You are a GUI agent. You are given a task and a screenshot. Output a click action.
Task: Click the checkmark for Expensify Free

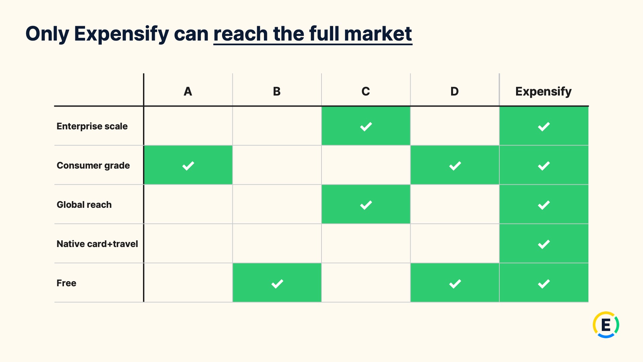pos(544,284)
